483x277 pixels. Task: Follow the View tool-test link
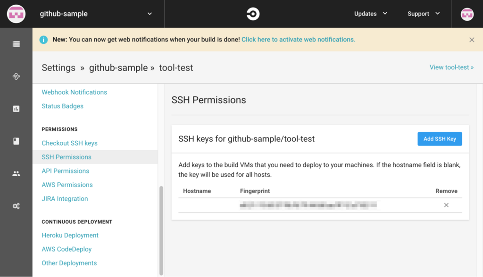(x=451, y=67)
